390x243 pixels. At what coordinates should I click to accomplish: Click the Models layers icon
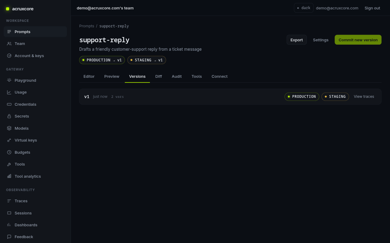(x=9, y=128)
